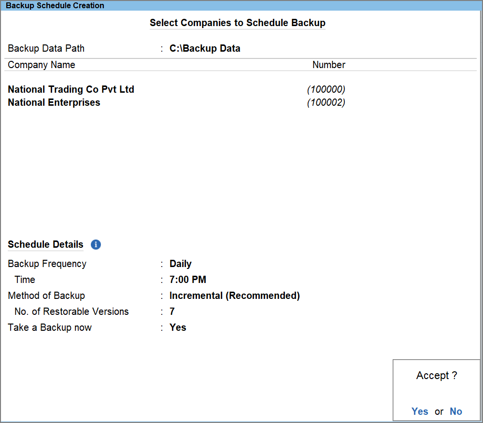The width and height of the screenshot is (483, 423).
Task: Select company National Trading Co Pvt Ltd
Action: 71,89
